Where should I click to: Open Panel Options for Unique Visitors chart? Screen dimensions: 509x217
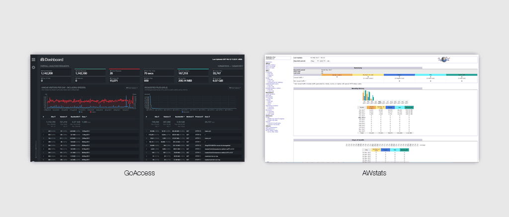pyautogui.click(x=131, y=87)
